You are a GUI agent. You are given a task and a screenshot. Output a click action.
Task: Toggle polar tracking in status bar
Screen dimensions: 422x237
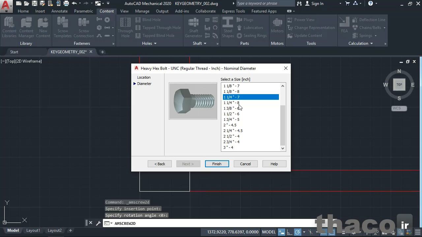(298, 232)
